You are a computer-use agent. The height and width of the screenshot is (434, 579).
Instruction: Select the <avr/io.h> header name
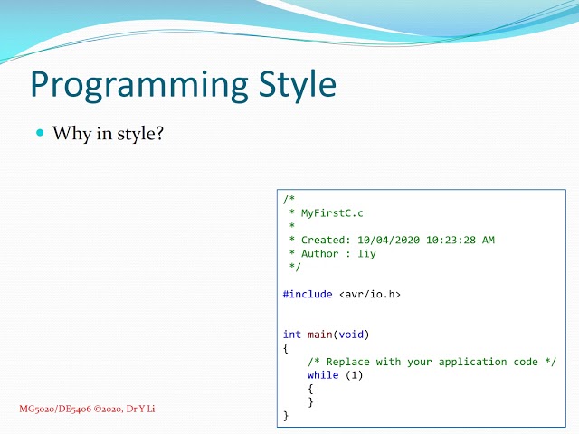point(369,294)
